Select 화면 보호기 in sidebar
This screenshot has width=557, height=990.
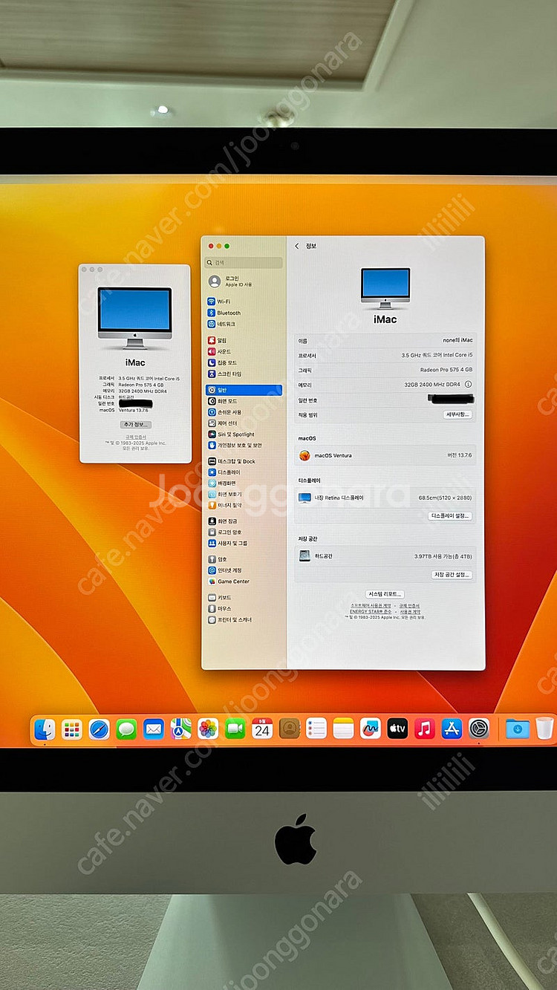pyautogui.click(x=244, y=494)
